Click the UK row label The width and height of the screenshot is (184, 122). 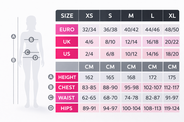pos(67,42)
